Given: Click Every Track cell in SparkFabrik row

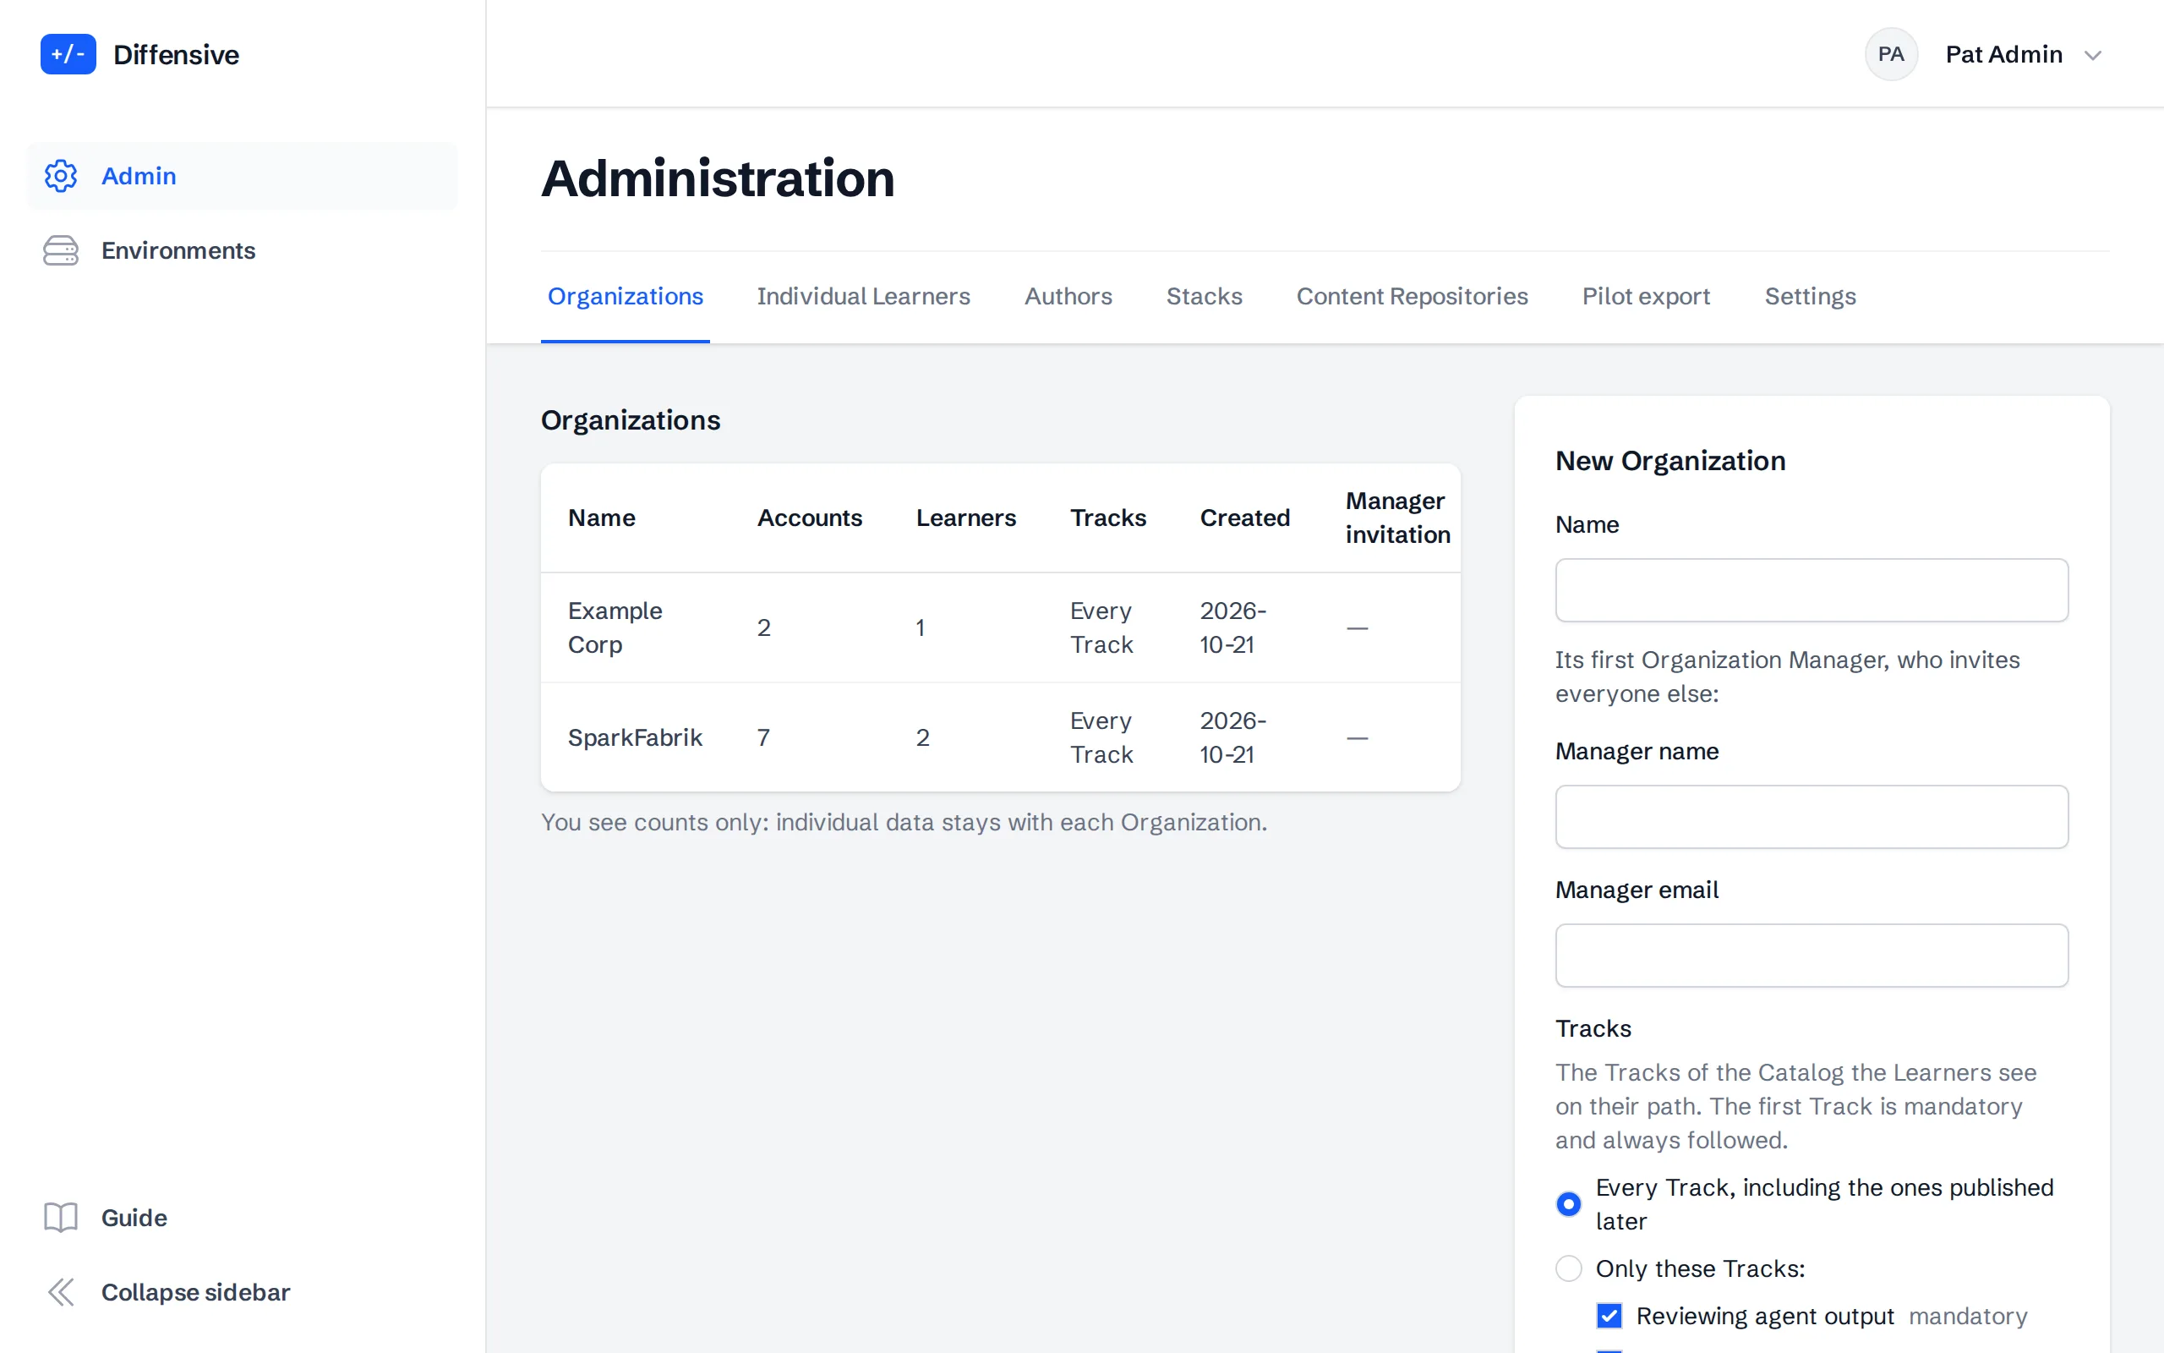Looking at the screenshot, I should [1101, 737].
